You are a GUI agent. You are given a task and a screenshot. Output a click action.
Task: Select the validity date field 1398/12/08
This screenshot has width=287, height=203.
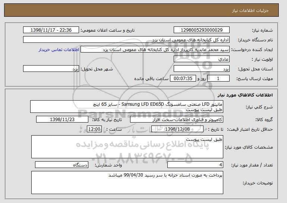coord(177,129)
